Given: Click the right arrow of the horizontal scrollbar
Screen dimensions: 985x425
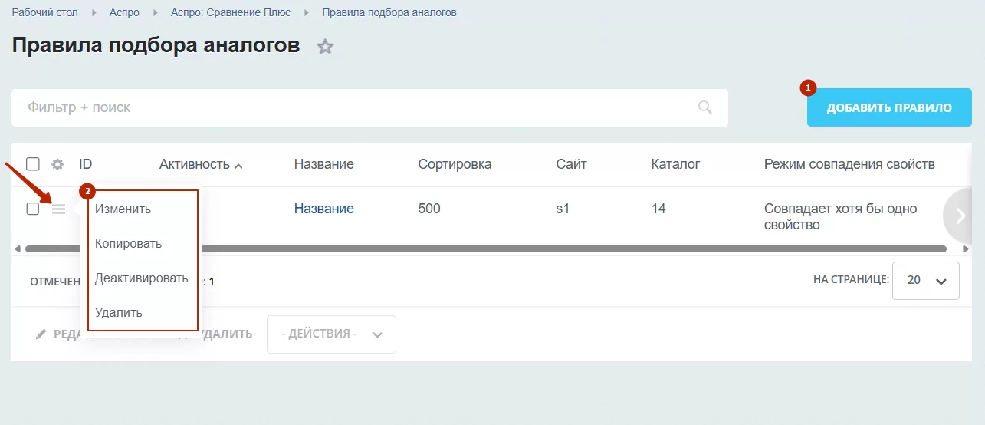Looking at the screenshot, I should coord(966,249).
